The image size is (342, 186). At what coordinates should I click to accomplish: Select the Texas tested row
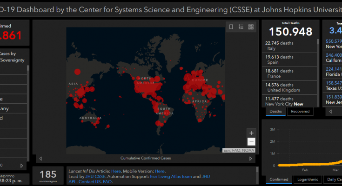[332, 86]
